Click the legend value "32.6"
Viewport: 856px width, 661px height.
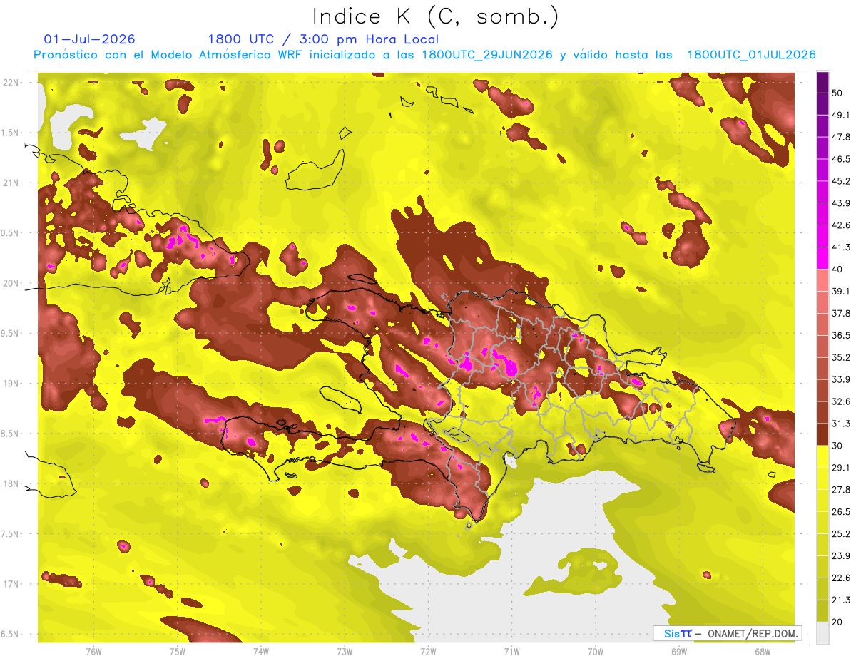point(841,401)
